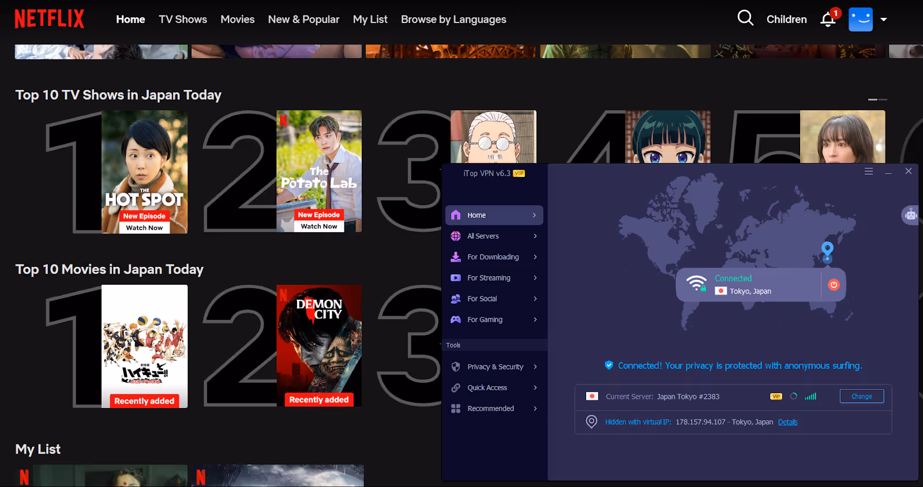Expand For Downloading chevron

coord(535,257)
